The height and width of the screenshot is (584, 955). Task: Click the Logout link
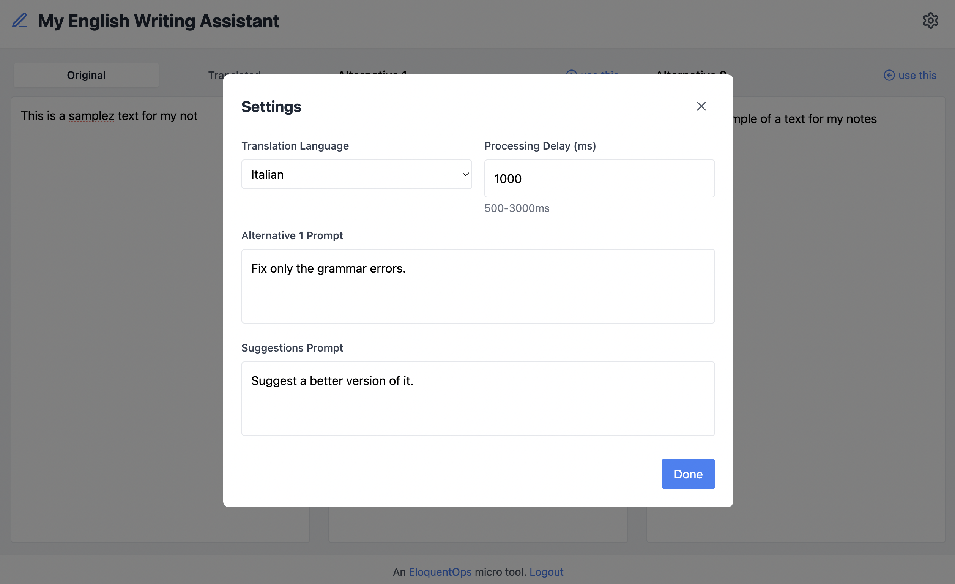(546, 571)
